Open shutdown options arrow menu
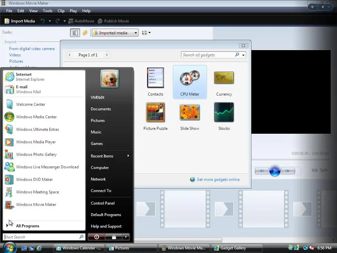The width and height of the screenshot is (337, 253). [126, 237]
